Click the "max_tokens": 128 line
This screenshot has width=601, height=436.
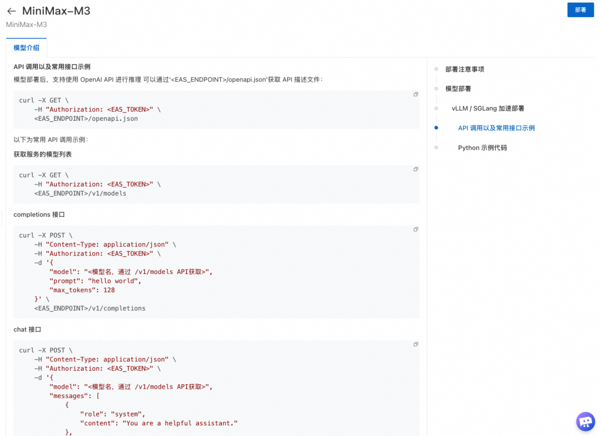tap(82, 290)
